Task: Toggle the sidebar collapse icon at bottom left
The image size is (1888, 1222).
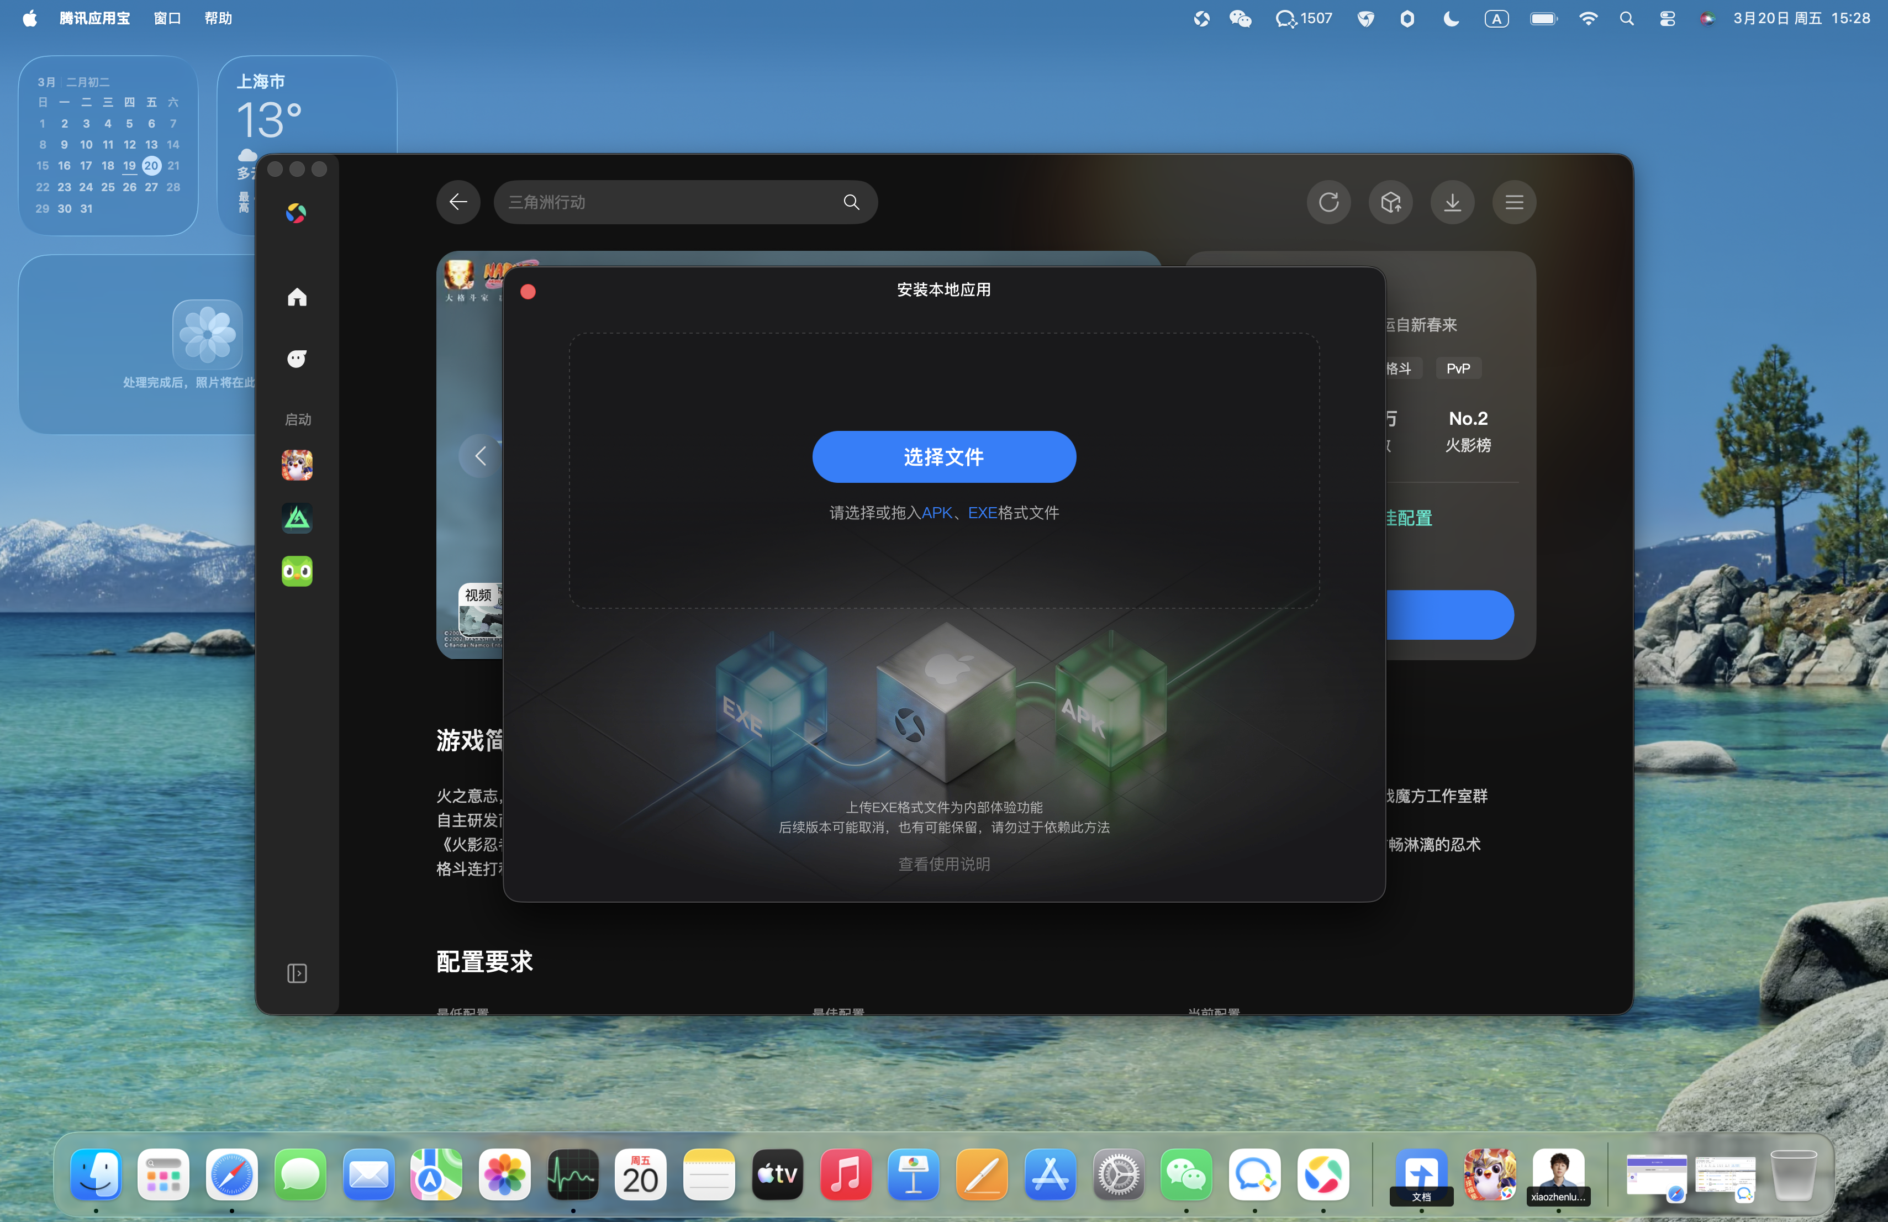Action: (297, 973)
